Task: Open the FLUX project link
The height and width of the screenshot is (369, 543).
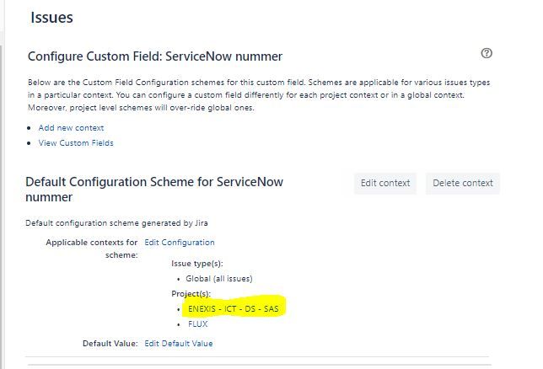Action: click(198, 324)
